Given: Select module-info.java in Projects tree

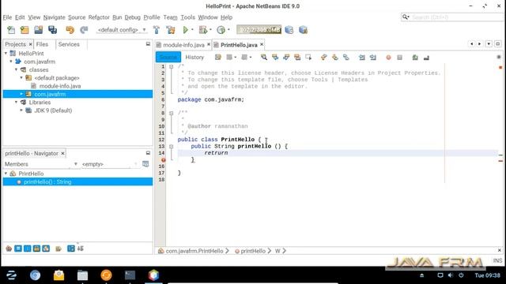Looking at the screenshot, I should (60, 86).
